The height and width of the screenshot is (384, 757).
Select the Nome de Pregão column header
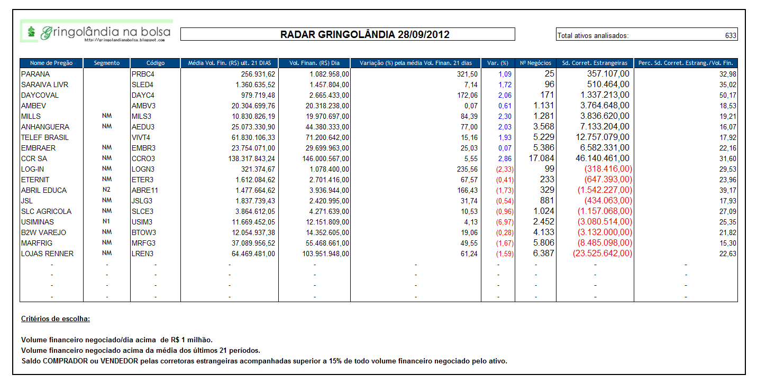pyautogui.click(x=51, y=63)
